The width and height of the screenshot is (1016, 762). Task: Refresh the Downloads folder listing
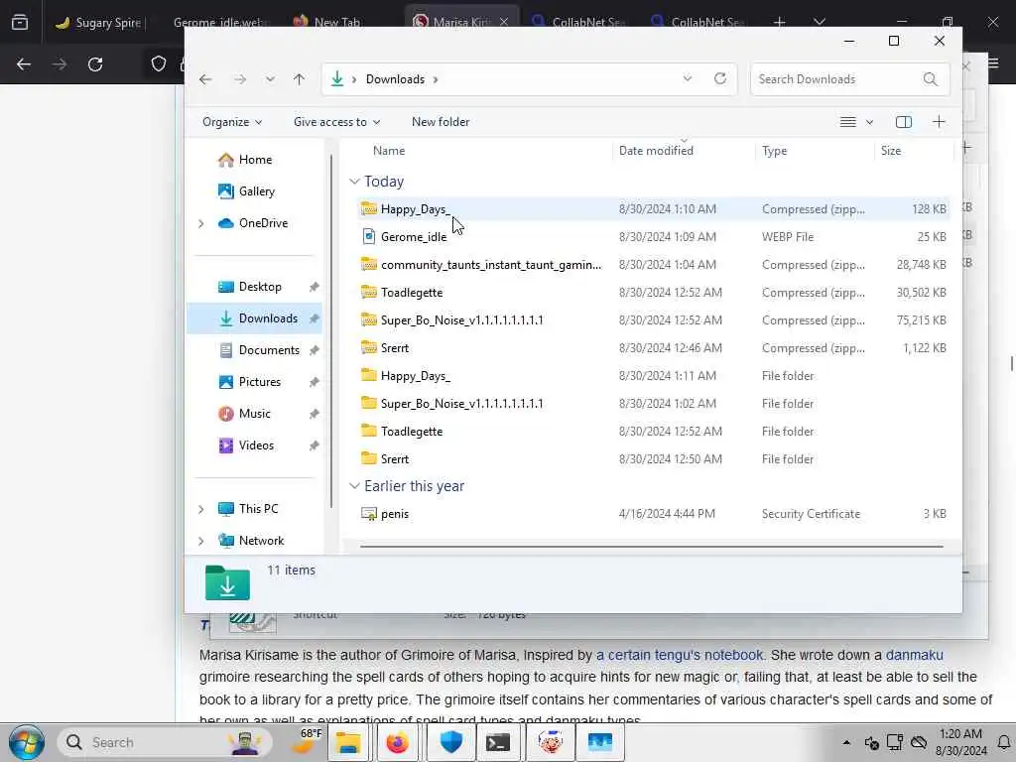tap(720, 78)
